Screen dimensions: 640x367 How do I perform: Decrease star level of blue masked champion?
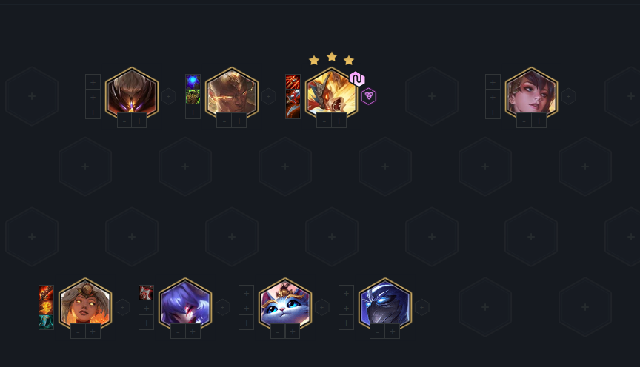pos(377,332)
